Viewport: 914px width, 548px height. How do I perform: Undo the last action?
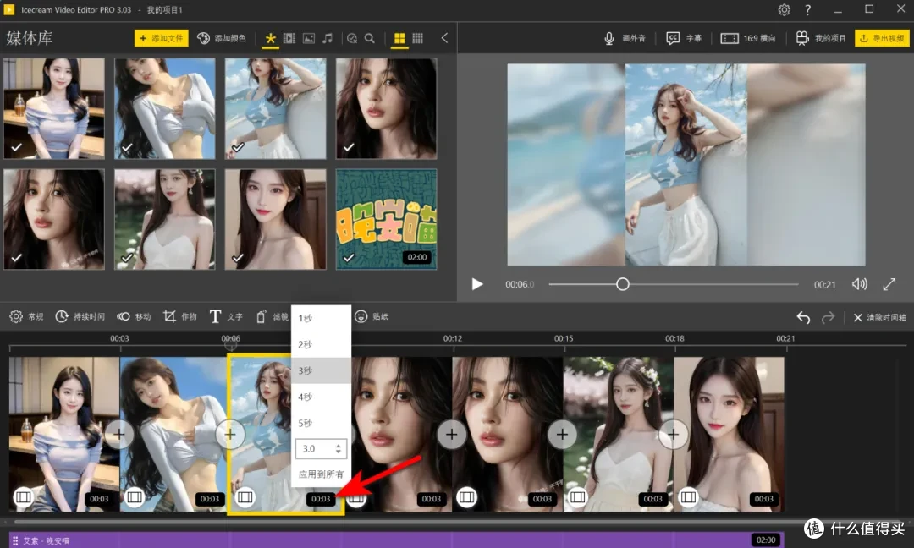click(x=803, y=317)
